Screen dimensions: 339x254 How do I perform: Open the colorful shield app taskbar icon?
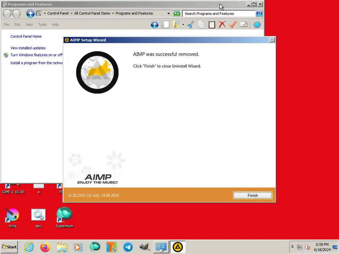pyautogui.click(x=111, y=247)
